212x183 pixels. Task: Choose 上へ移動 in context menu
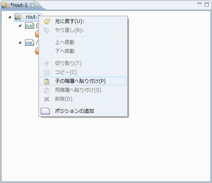point(83,42)
